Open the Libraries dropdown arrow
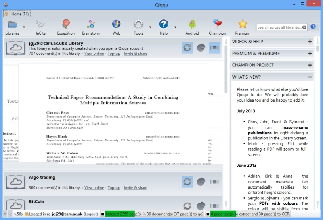 tap(24, 27)
